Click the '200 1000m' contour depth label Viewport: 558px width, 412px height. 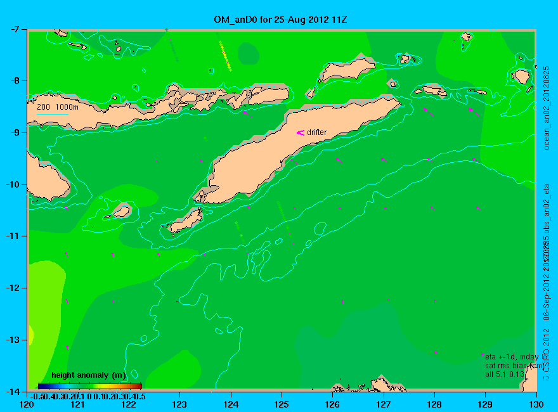tap(58, 106)
